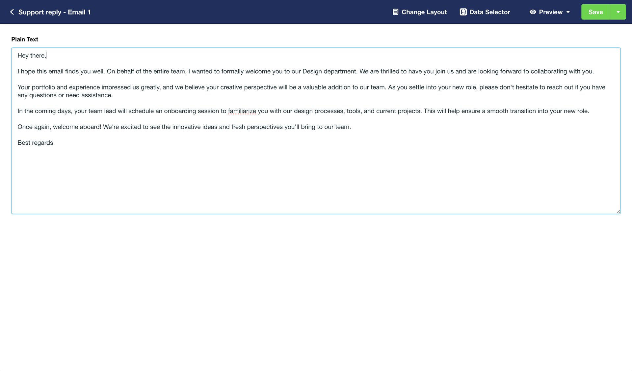Screen dimensions: 632x371
Task: Click the Data Selector braces icon
Action: pyautogui.click(x=463, y=12)
